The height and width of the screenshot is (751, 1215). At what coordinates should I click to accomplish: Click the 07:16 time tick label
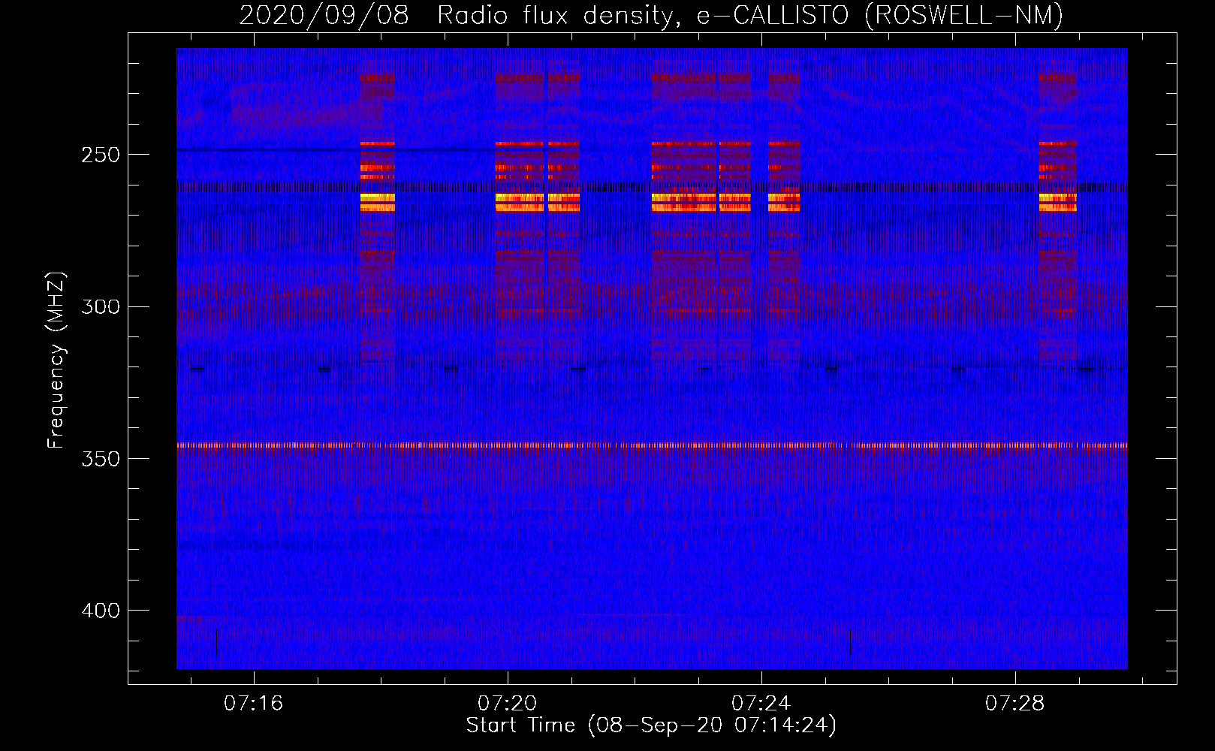pos(254,703)
